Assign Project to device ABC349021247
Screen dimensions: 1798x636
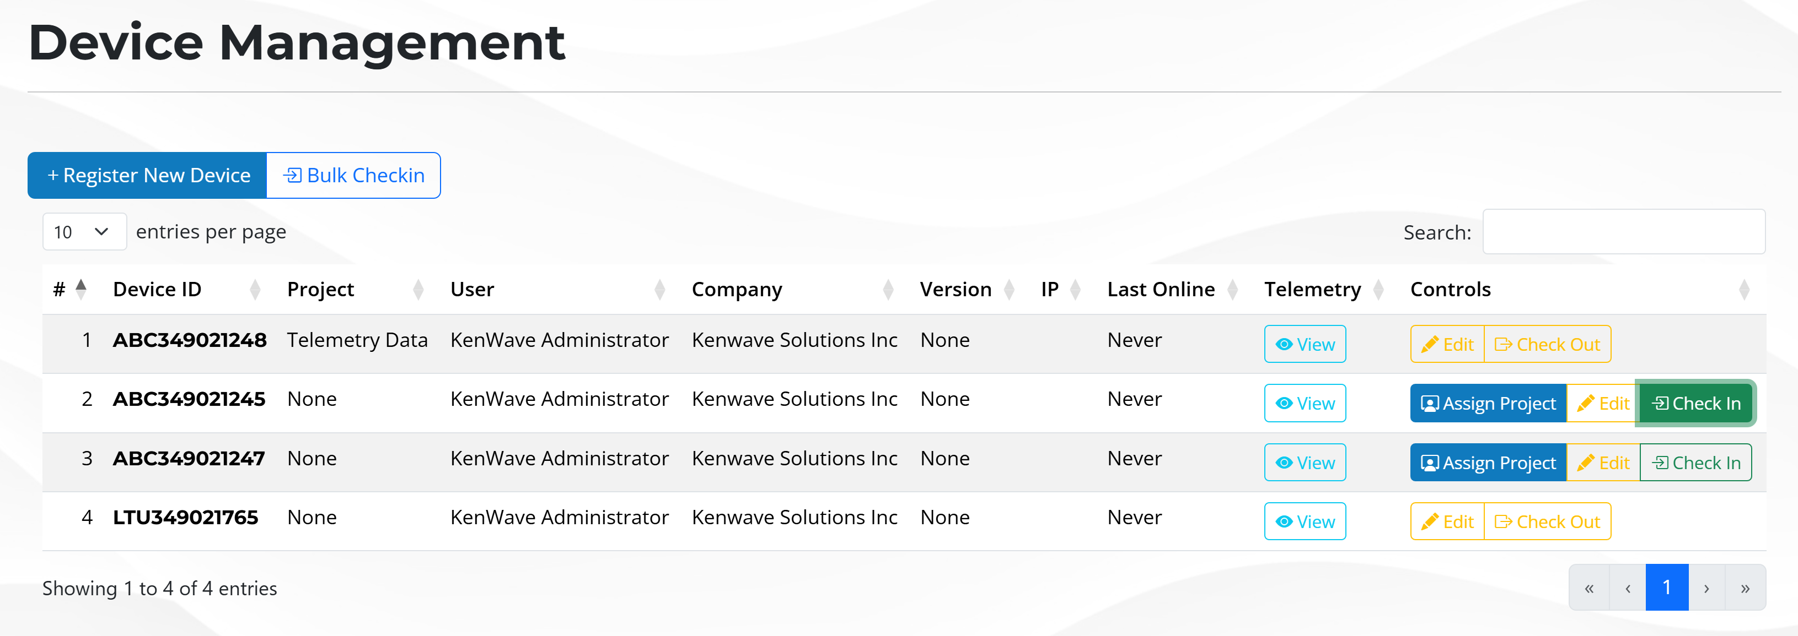coord(1488,463)
